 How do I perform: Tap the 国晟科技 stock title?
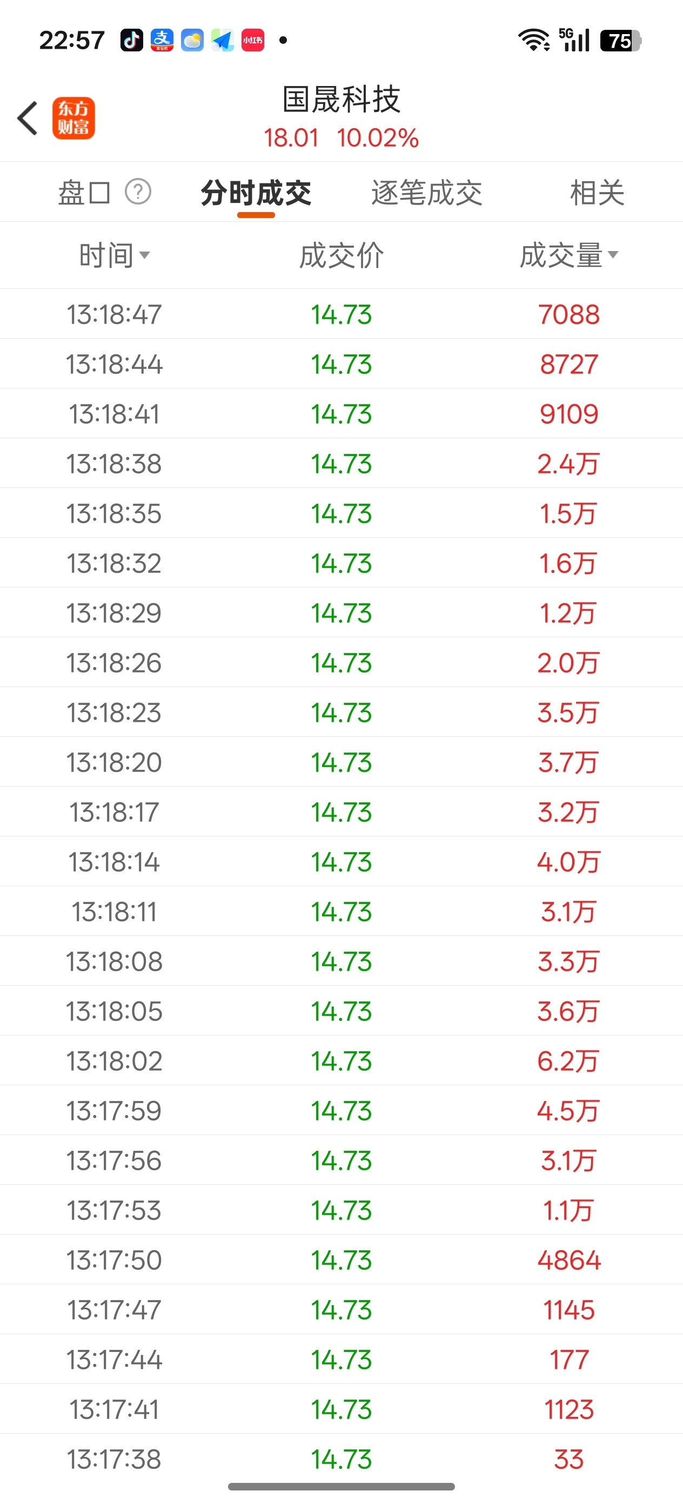click(341, 99)
